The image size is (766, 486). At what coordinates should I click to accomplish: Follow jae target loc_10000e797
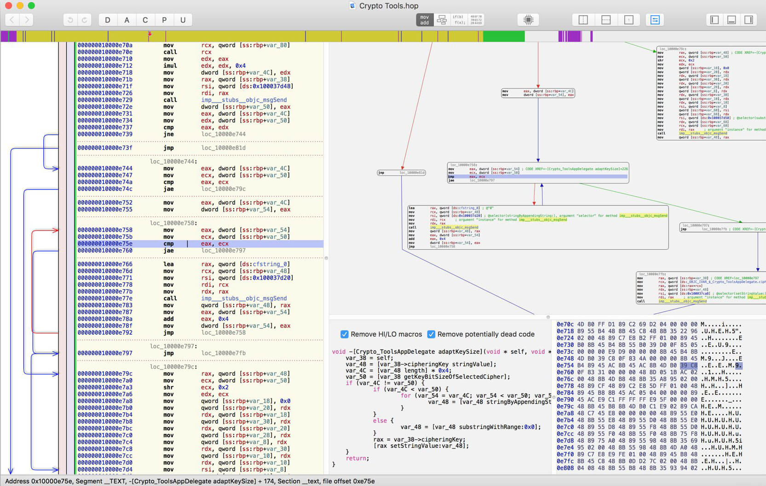223,251
